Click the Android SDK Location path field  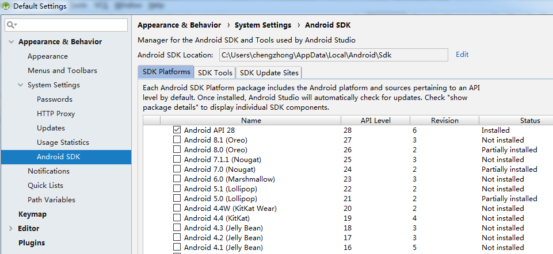tap(334, 55)
